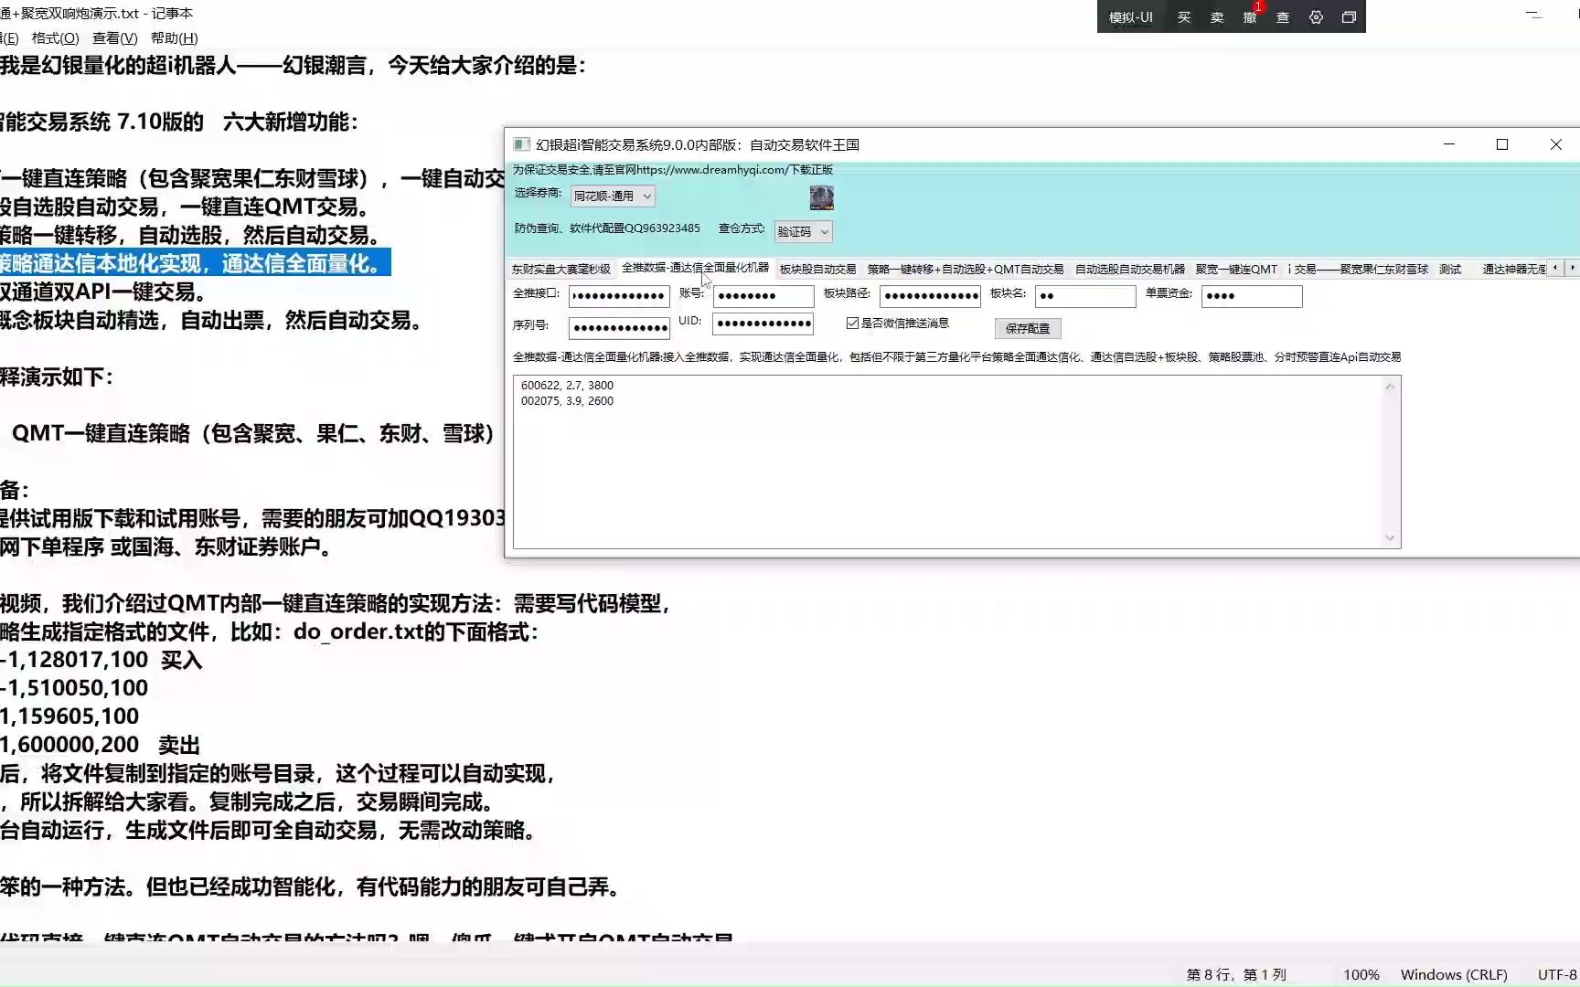Close the trading system window

[1556, 144]
